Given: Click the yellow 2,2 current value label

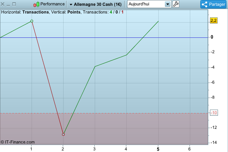Looking at the screenshot, I should (214, 20).
